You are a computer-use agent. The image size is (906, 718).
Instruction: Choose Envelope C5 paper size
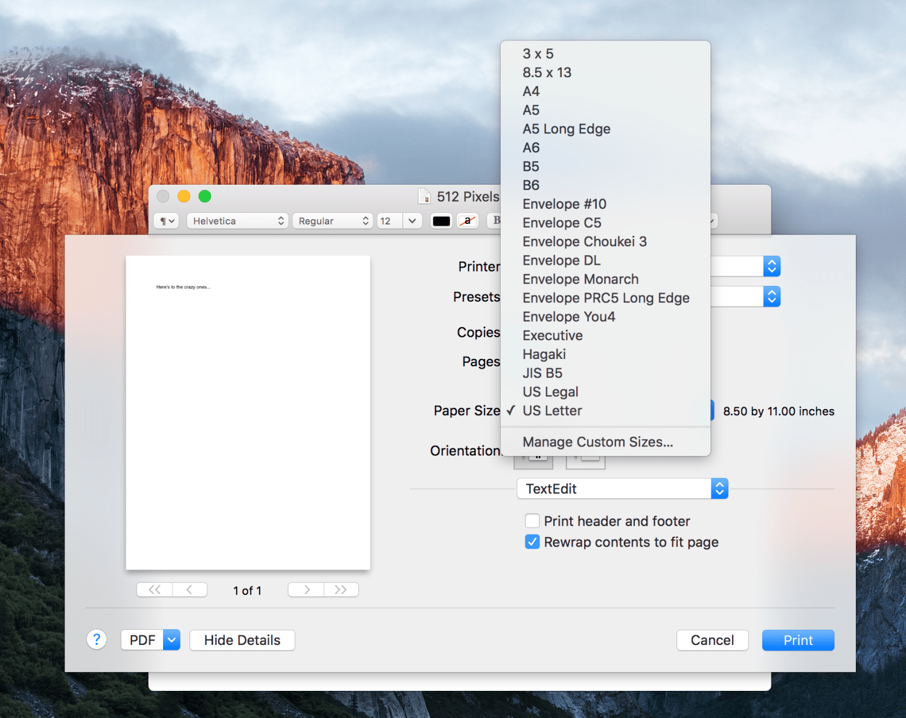[x=605, y=223]
